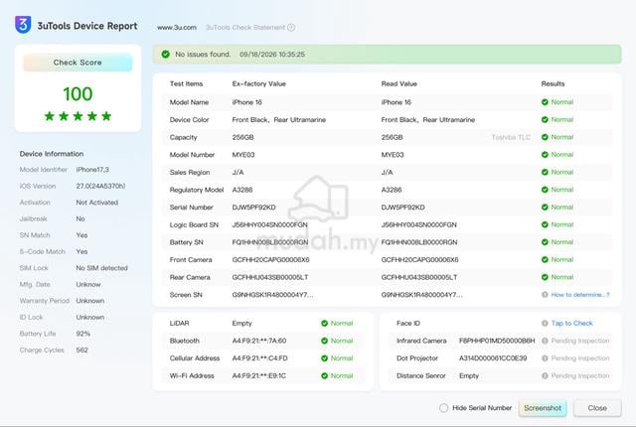Click Regulatory Model row Normal check icon
This screenshot has height=427, width=636.
545,190
